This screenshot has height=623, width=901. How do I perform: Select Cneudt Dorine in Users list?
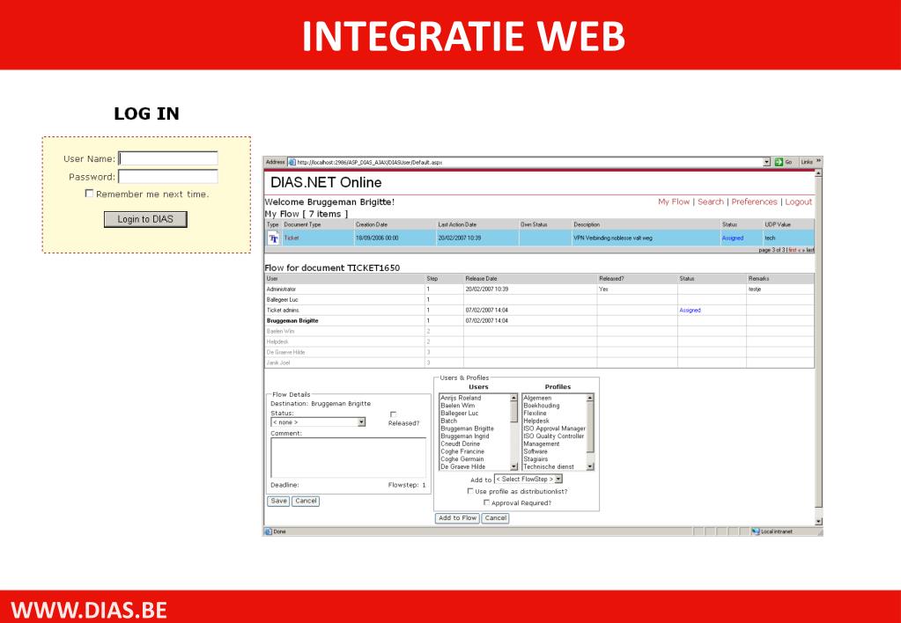click(461, 443)
